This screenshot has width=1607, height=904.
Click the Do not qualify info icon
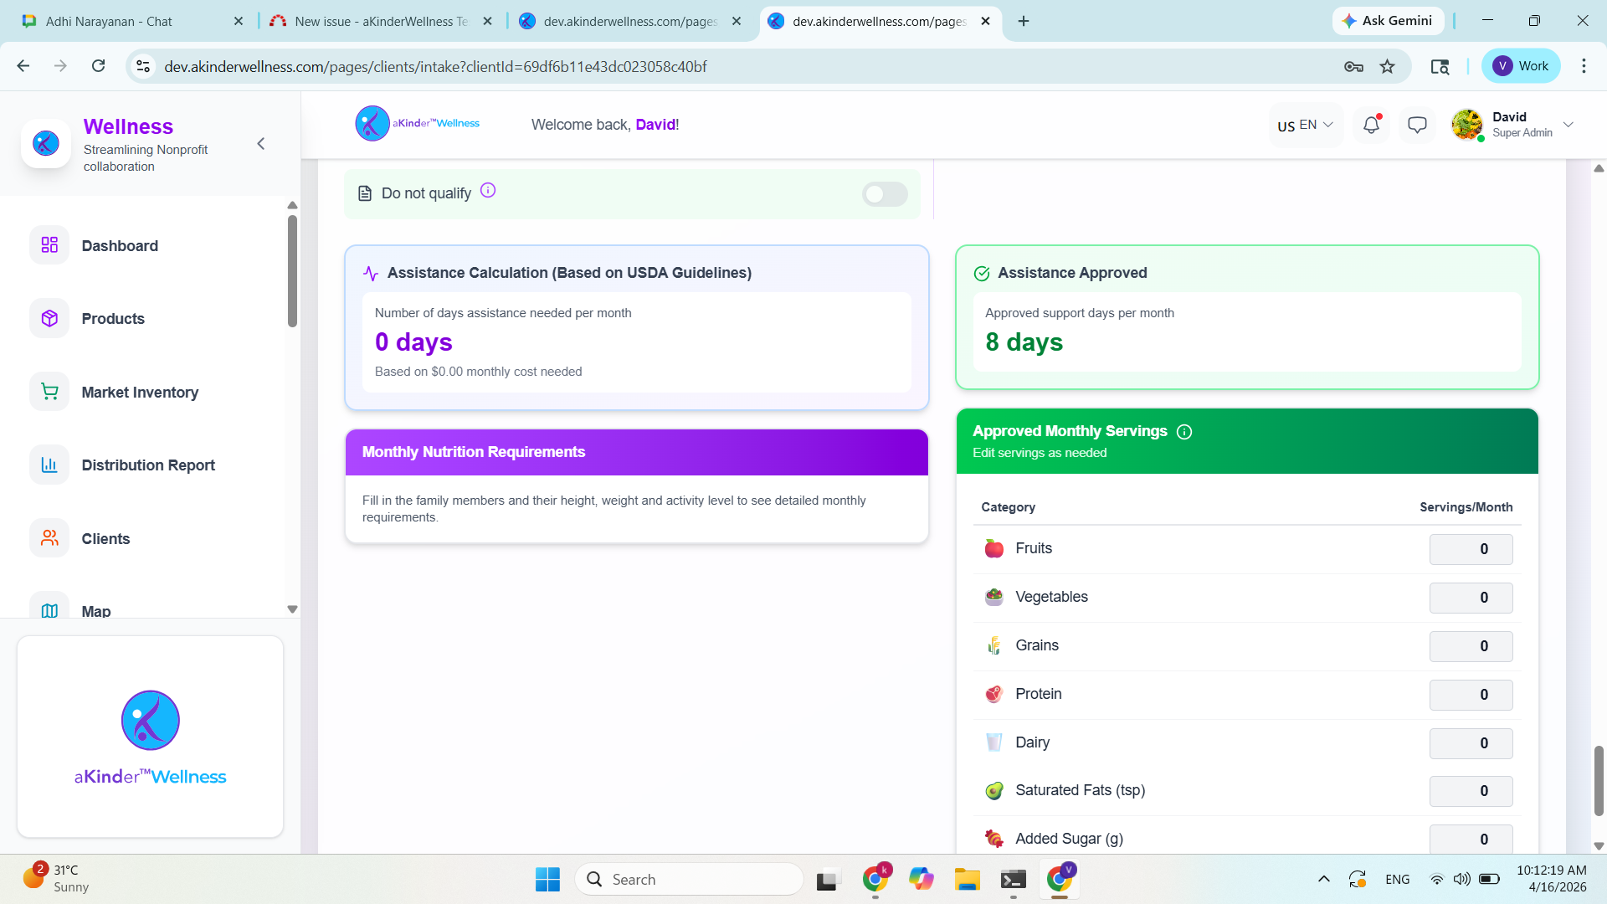click(488, 191)
